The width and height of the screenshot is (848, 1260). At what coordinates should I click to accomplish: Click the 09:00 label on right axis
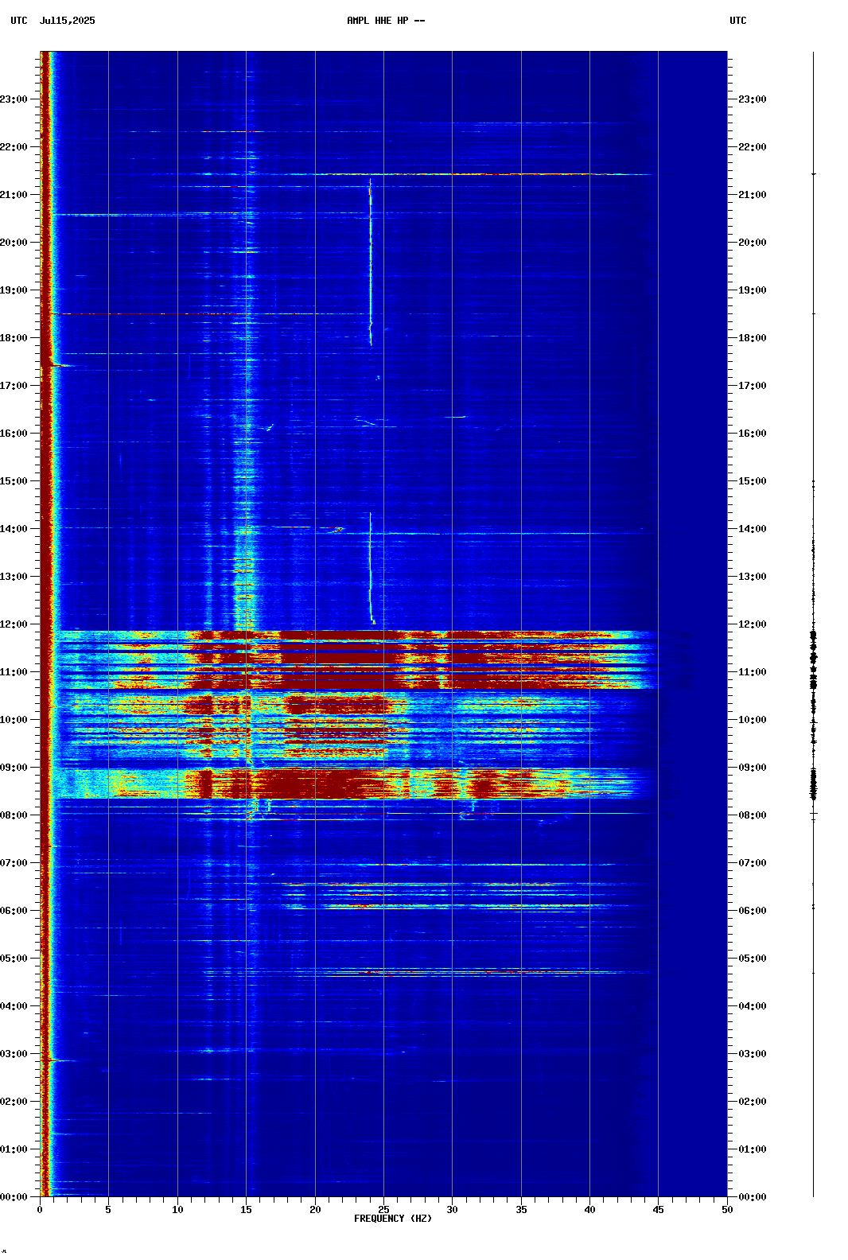pos(753,768)
